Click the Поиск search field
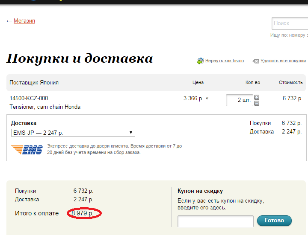The image size is (308, 235). click(290, 23)
